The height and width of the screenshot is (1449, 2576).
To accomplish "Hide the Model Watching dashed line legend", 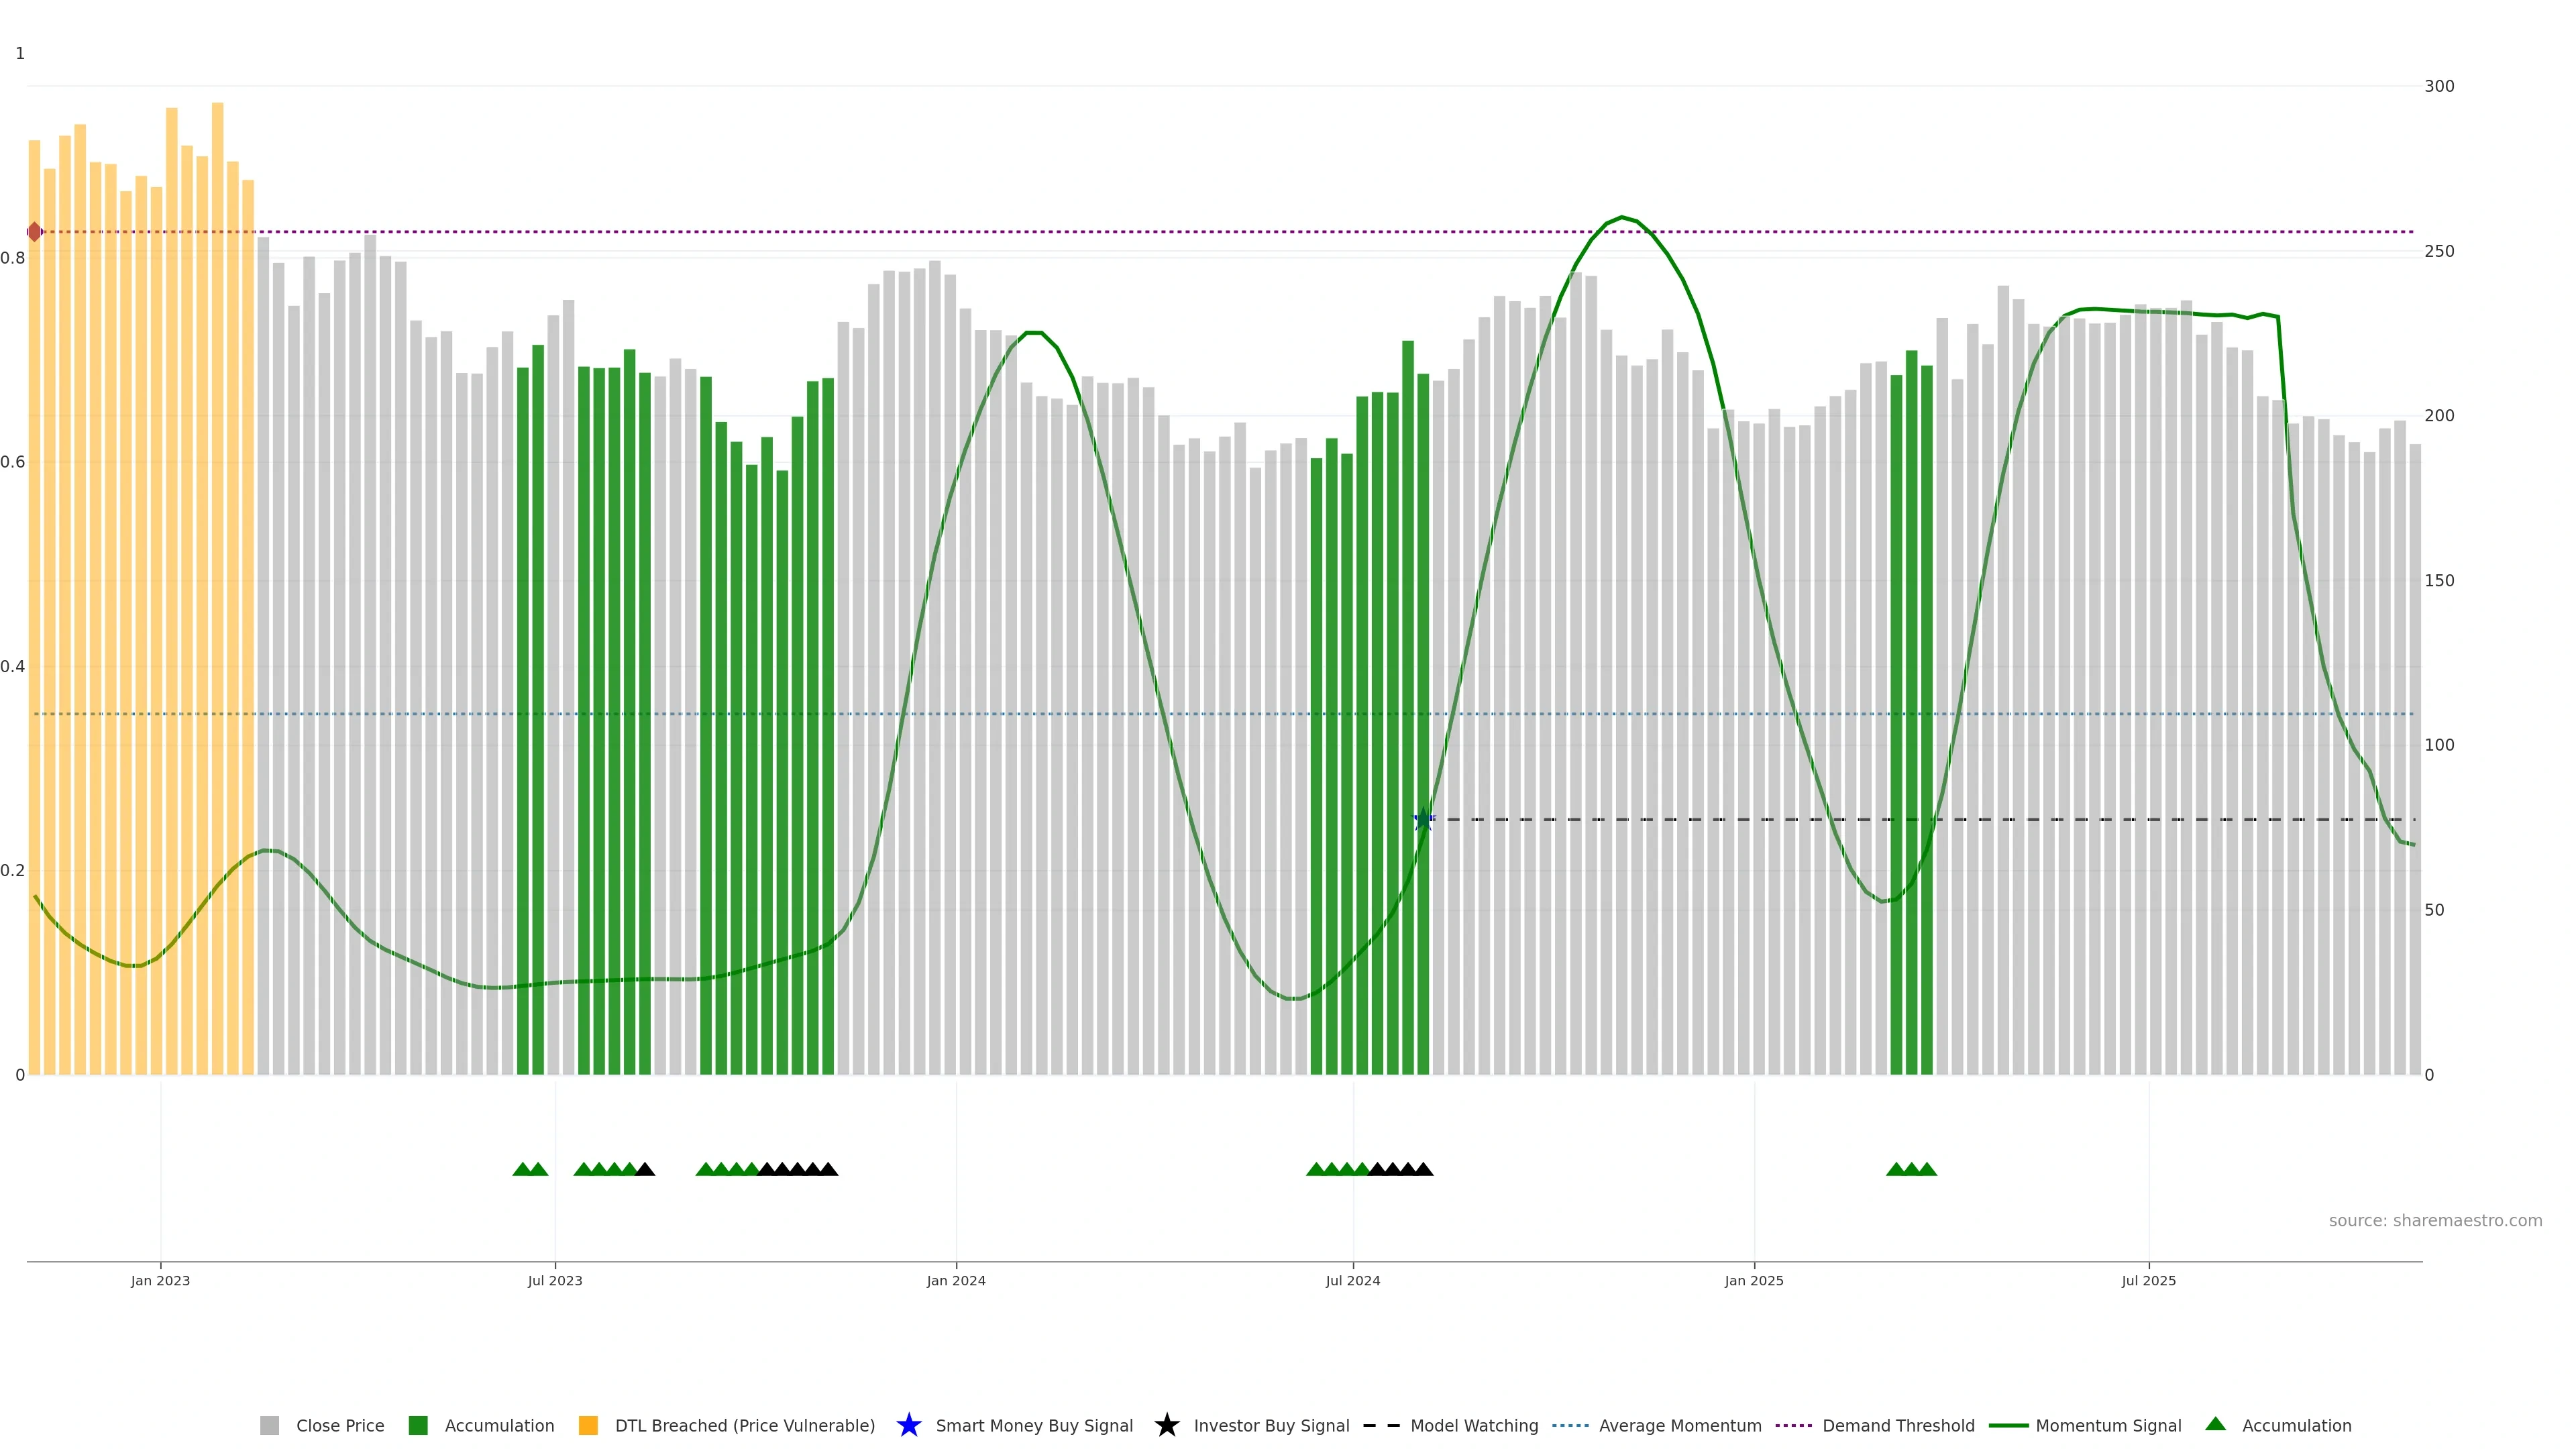I will pyautogui.click(x=1381, y=1426).
